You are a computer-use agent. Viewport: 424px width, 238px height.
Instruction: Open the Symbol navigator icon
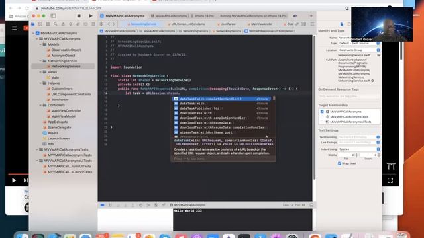coord(48,24)
